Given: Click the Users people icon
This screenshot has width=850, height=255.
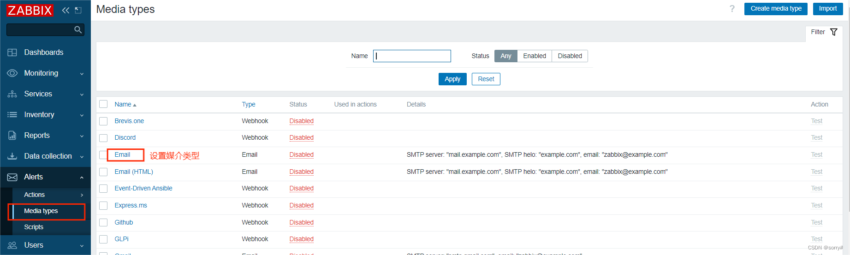Looking at the screenshot, I should click(x=12, y=245).
